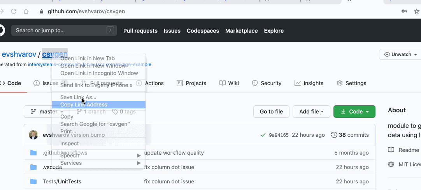
Task: Click the Tests/UnitTests folder icon
Action: [x=33, y=181]
